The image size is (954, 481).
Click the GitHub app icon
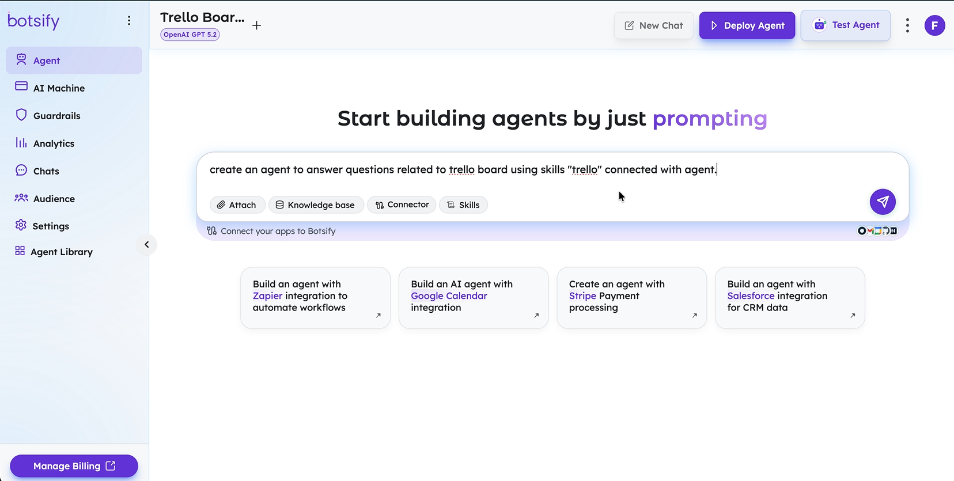pyautogui.click(x=885, y=231)
